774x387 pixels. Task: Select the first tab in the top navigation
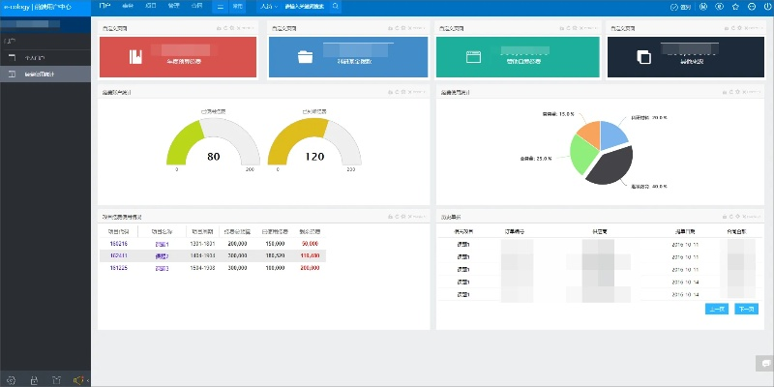pyautogui.click(x=105, y=6)
